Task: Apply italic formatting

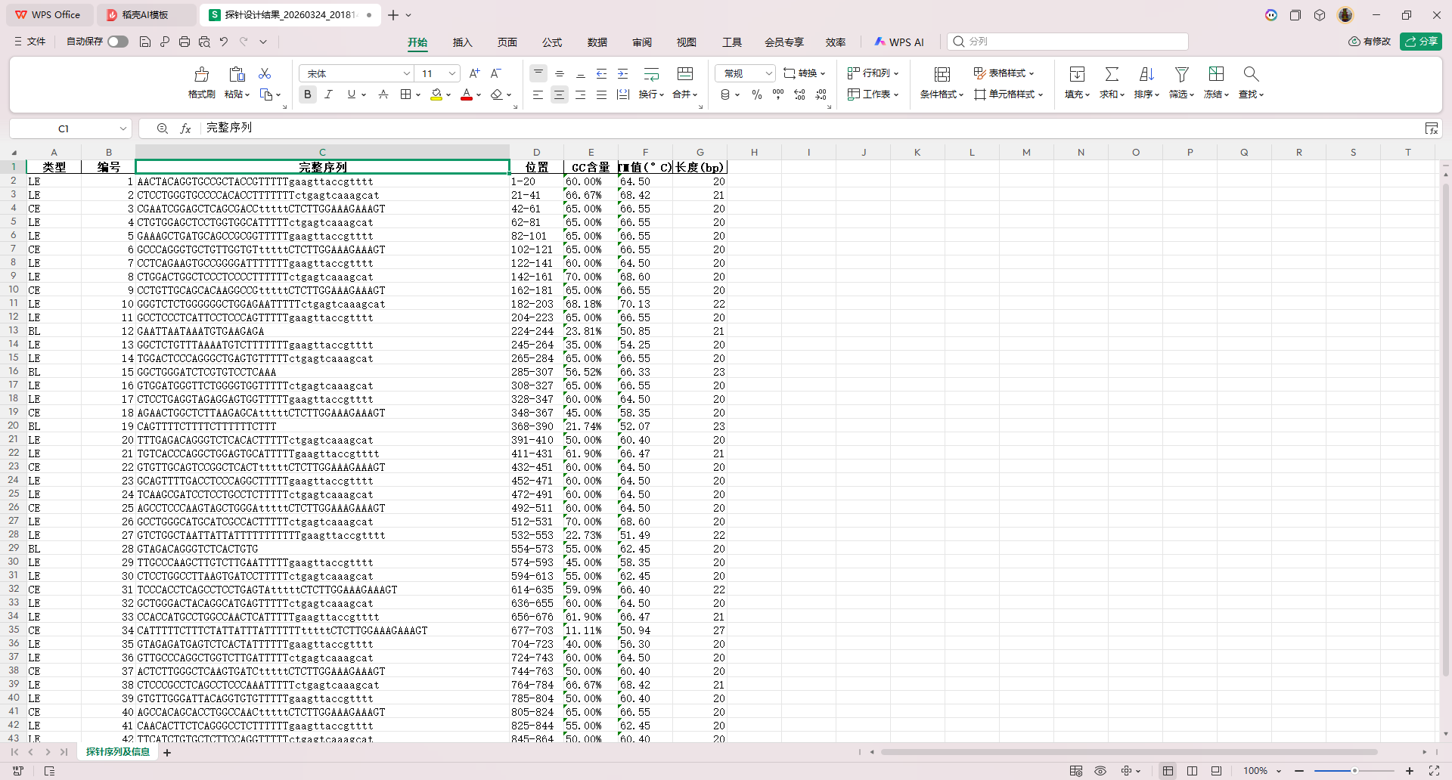Action: click(329, 94)
